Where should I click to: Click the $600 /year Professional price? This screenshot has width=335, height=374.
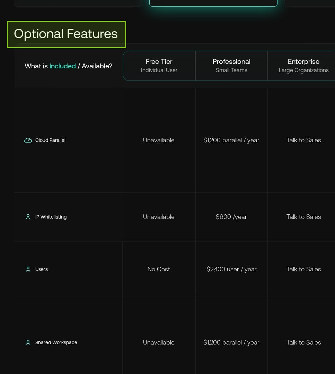231,217
